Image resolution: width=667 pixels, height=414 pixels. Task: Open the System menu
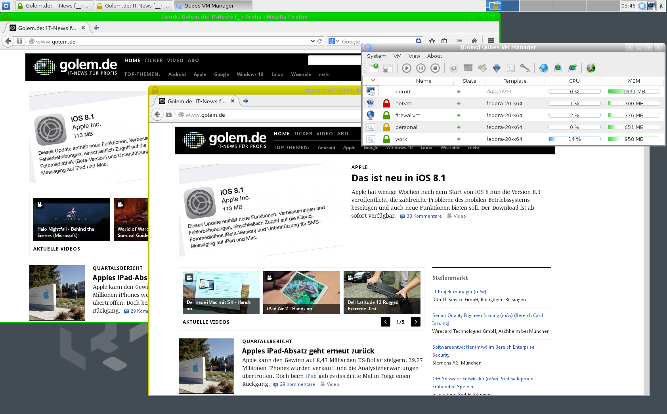376,56
